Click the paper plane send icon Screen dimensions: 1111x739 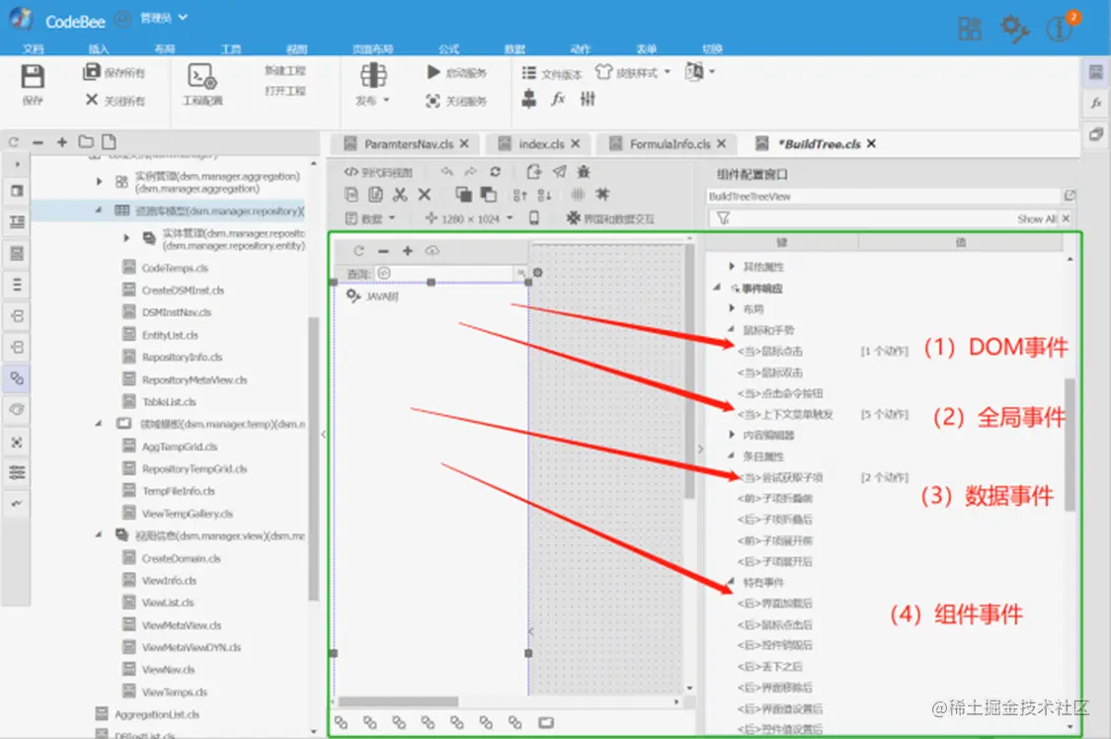[560, 171]
